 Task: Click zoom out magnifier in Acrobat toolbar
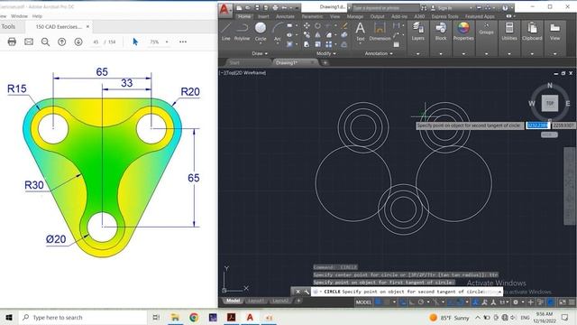click(45, 42)
